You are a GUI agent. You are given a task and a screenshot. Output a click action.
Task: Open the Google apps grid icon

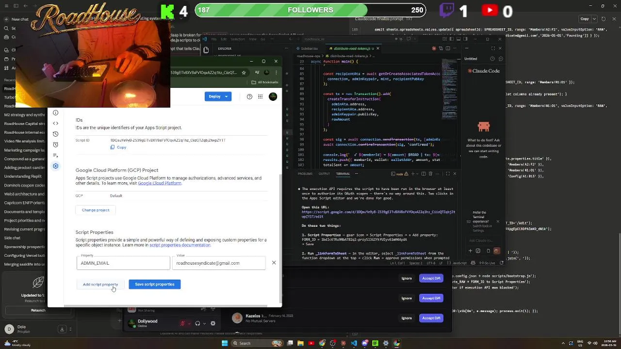click(x=261, y=96)
